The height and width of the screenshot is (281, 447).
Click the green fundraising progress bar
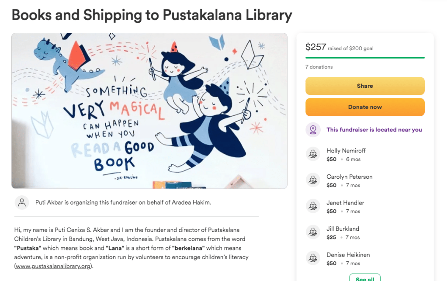click(x=365, y=57)
